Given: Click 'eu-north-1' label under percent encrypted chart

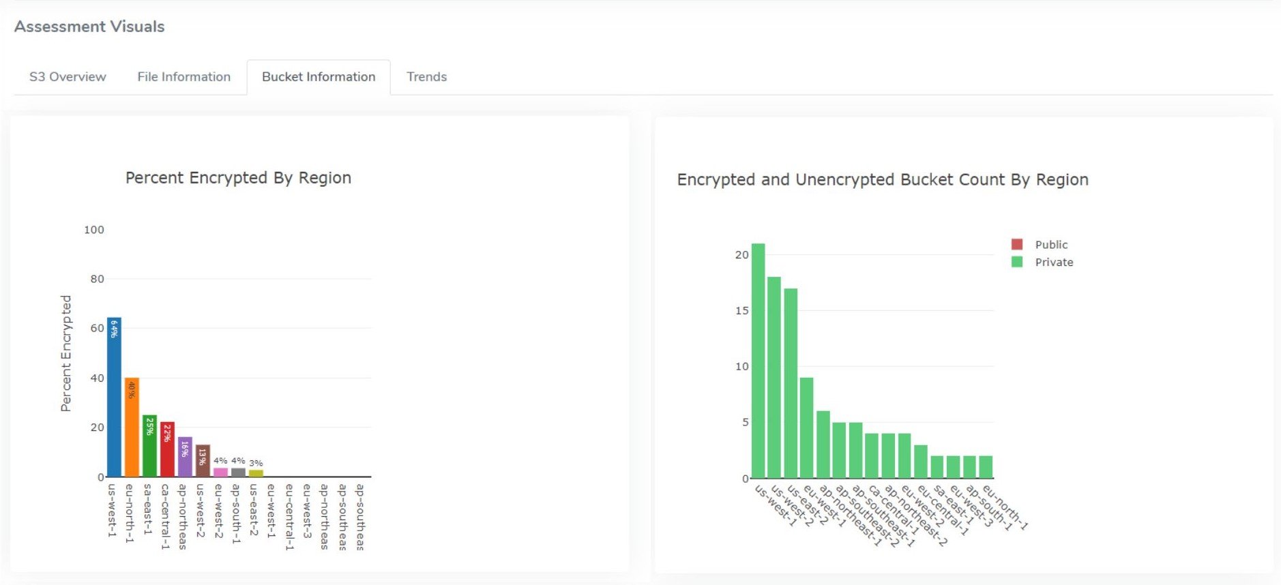Looking at the screenshot, I should 130,513.
